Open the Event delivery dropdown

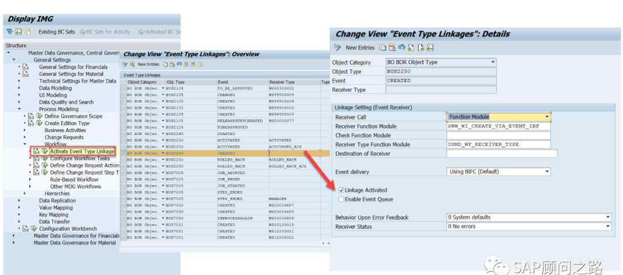tap(547, 172)
